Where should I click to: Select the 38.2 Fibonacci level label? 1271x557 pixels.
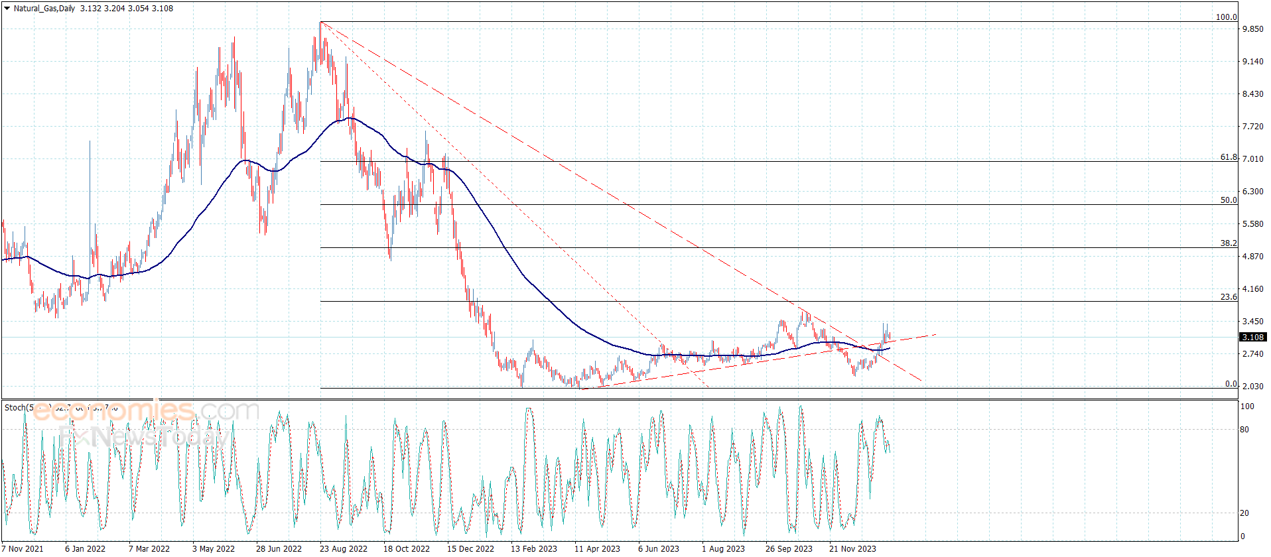(1229, 243)
